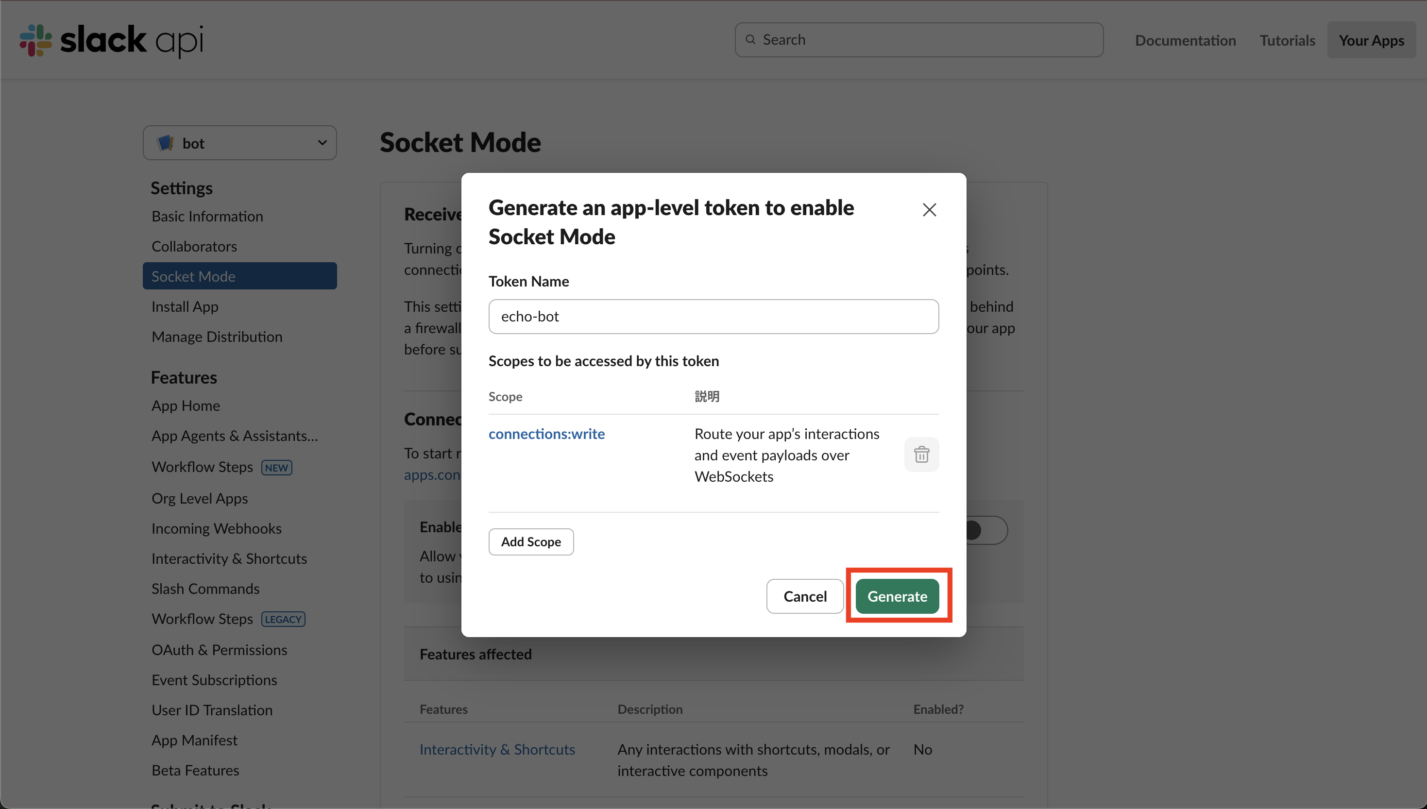Cancel the token generation dialog
1427x809 pixels.
[x=805, y=596]
